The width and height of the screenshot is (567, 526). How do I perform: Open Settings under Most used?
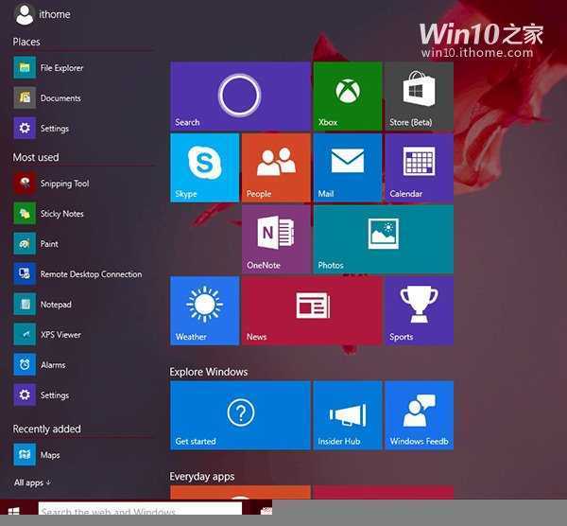pyautogui.click(x=42, y=394)
